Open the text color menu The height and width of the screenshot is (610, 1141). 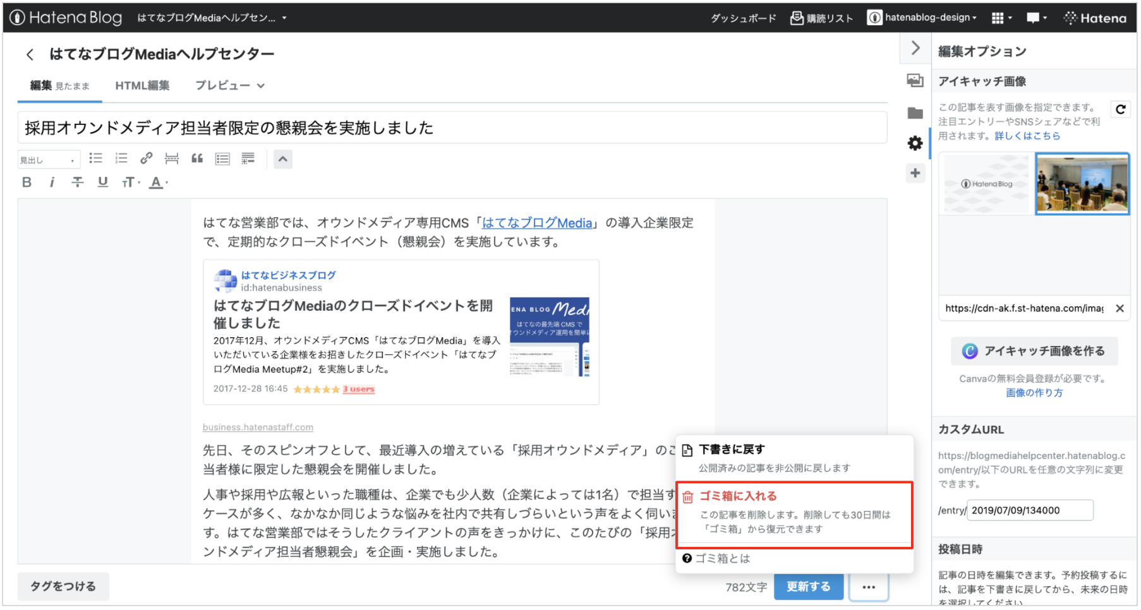tap(159, 182)
